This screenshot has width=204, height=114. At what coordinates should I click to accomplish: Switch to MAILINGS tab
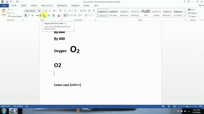pyautogui.click(x=75, y=6)
